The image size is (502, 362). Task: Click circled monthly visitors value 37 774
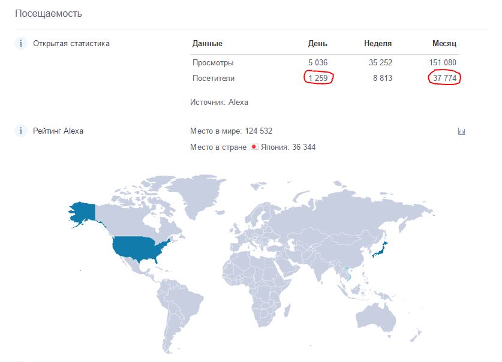(x=444, y=78)
